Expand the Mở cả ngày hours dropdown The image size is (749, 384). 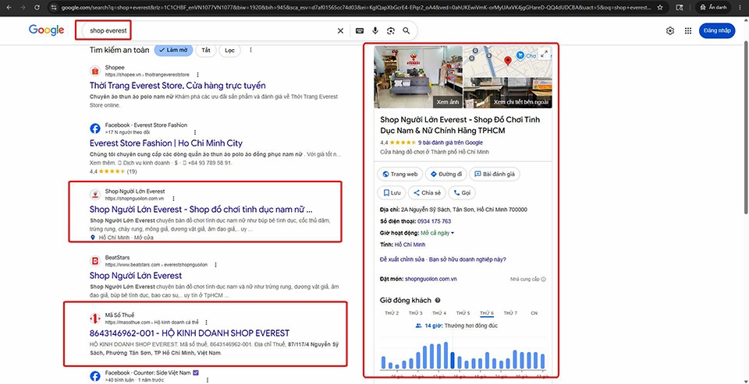pyautogui.click(x=437, y=233)
